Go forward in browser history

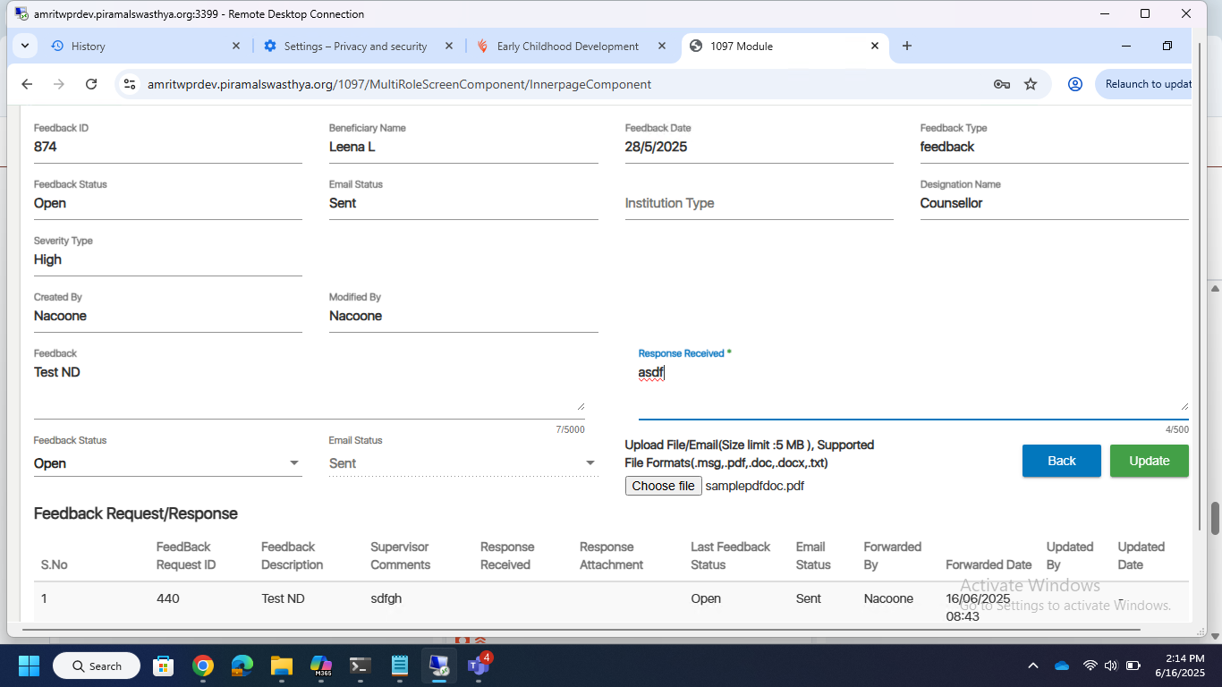tap(59, 84)
